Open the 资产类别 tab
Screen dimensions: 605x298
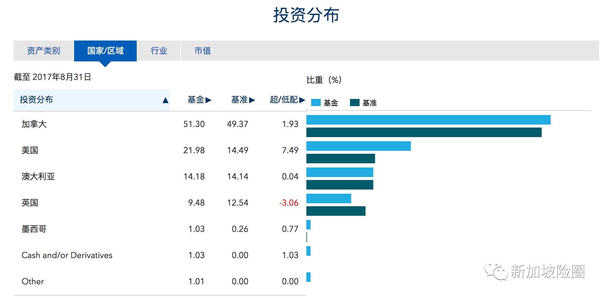click(44, 51)
